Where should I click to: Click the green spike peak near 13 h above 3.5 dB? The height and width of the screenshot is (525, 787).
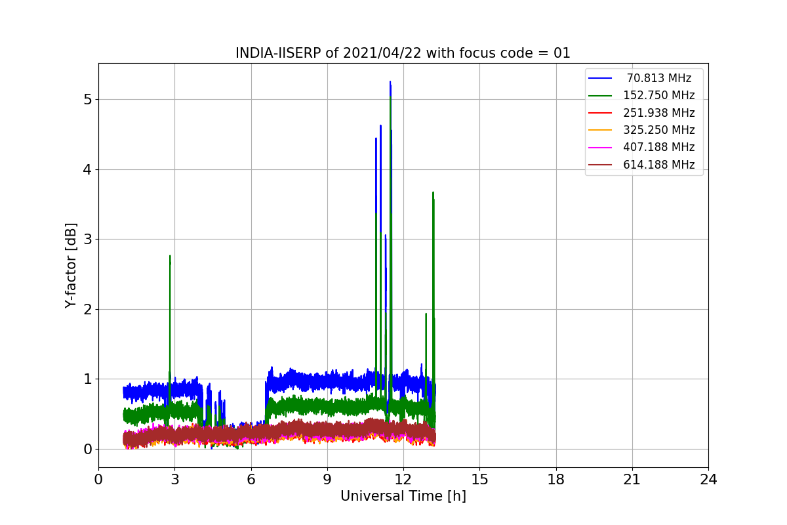pyautogui.click(x=433, y=192)
